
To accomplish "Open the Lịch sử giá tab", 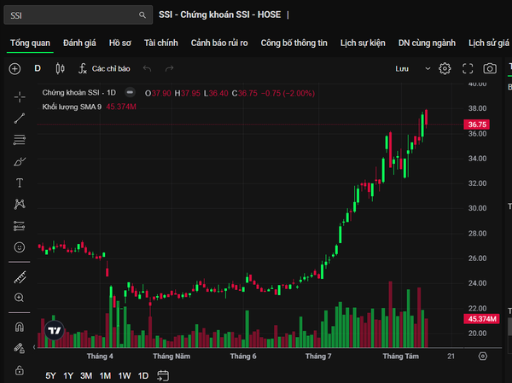I will click(488, 44).
